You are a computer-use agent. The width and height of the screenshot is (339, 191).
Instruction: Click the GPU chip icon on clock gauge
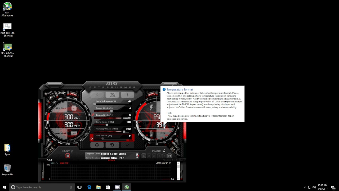pos(74,108)
